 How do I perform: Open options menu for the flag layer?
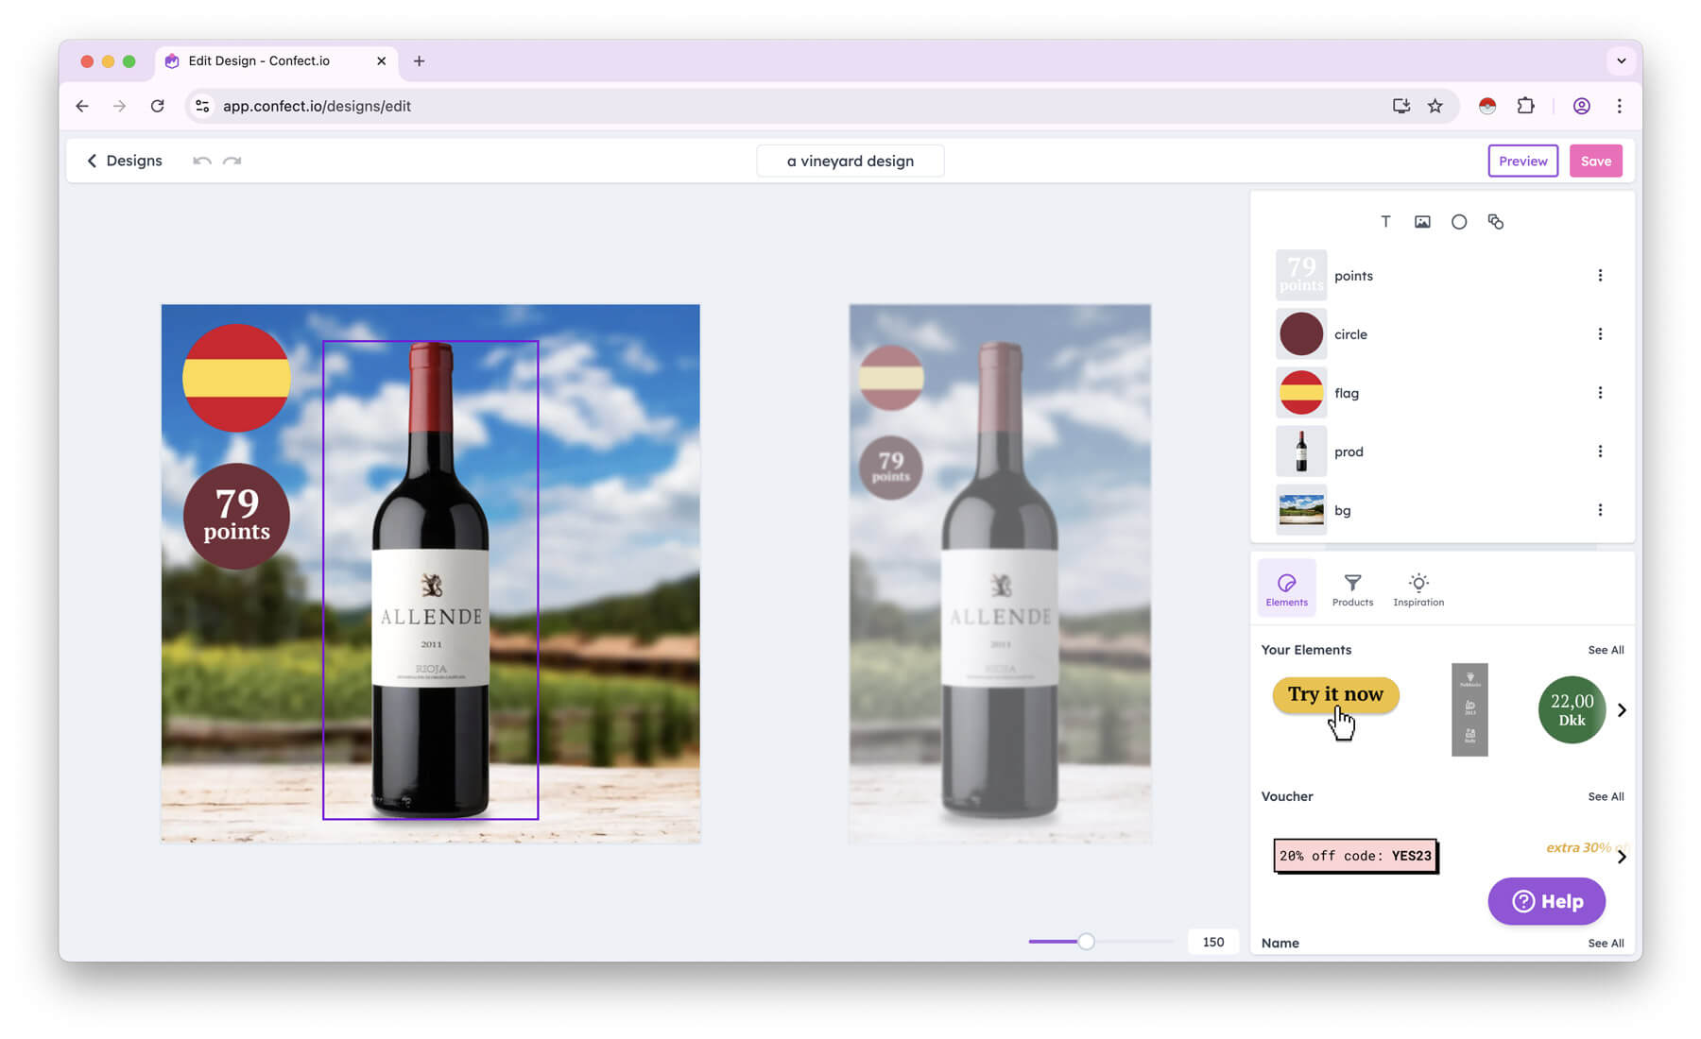coord(1600,393)
